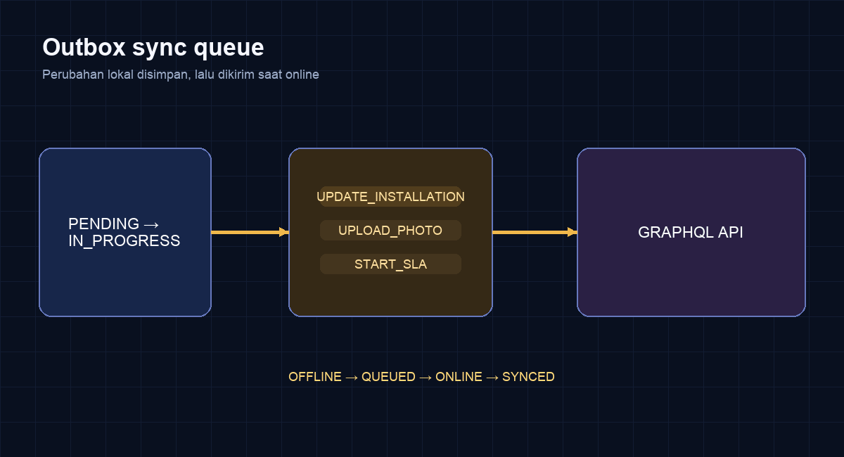This screenshot has height=457, width=844.
Task: Click the arrow between OFFLINE and QUEUED
Action: click(x=352, y=377)
